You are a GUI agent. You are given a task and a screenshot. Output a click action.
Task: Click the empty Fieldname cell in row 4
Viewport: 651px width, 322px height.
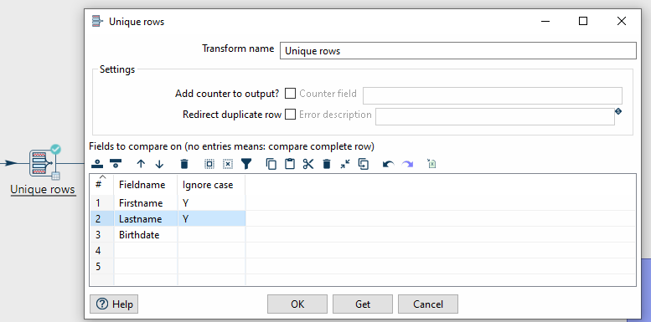[146, 250]
